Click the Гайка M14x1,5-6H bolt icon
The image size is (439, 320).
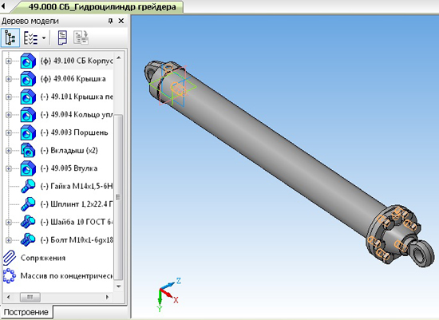coord(28,186)
